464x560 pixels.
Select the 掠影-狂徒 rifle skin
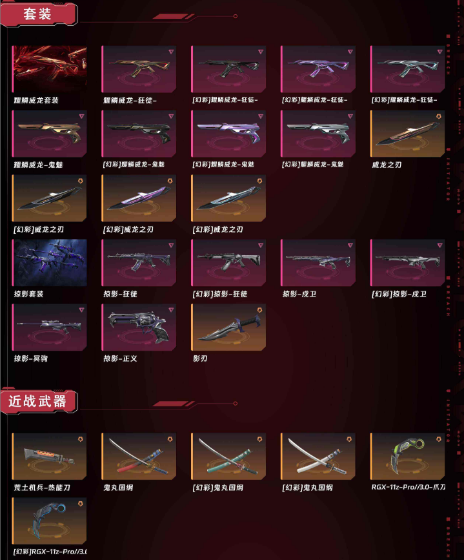139,263
